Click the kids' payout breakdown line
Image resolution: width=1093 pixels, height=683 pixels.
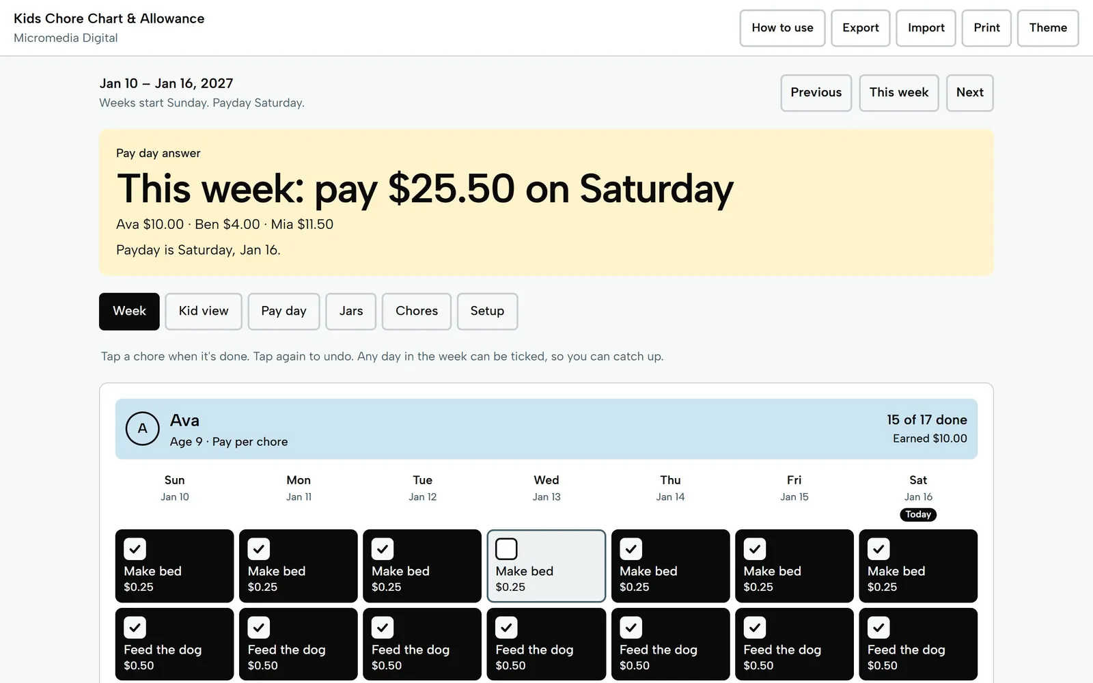pyautogui.click(x=225, y=224)
